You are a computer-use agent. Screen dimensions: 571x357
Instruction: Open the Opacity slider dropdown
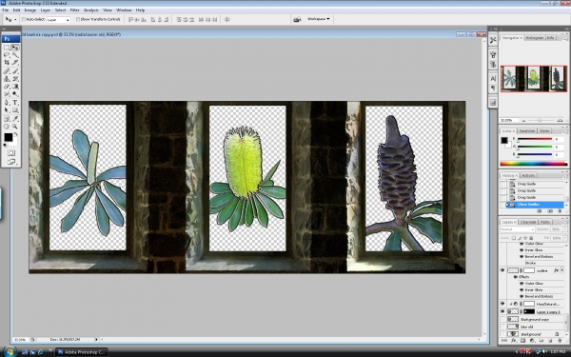click(565, 229)
